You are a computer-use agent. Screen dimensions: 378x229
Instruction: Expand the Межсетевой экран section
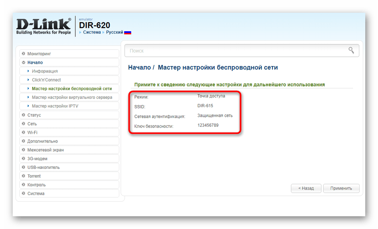[x=45, y=150]
